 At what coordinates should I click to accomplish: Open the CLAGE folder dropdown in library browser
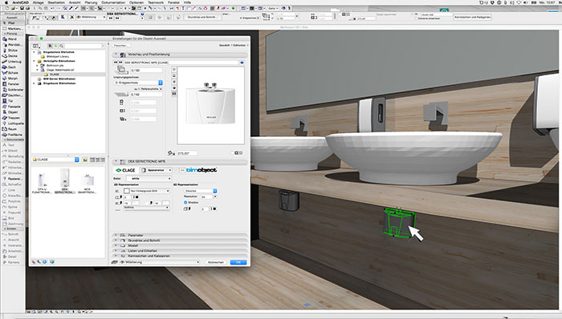coord(55,159)
